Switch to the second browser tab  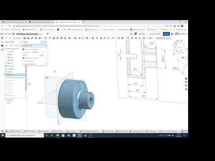point(41,22)
